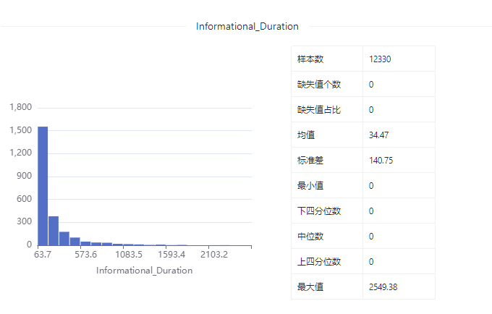Click the third histogram bar from the left
492x314 pixels.
tap(64, 239)
